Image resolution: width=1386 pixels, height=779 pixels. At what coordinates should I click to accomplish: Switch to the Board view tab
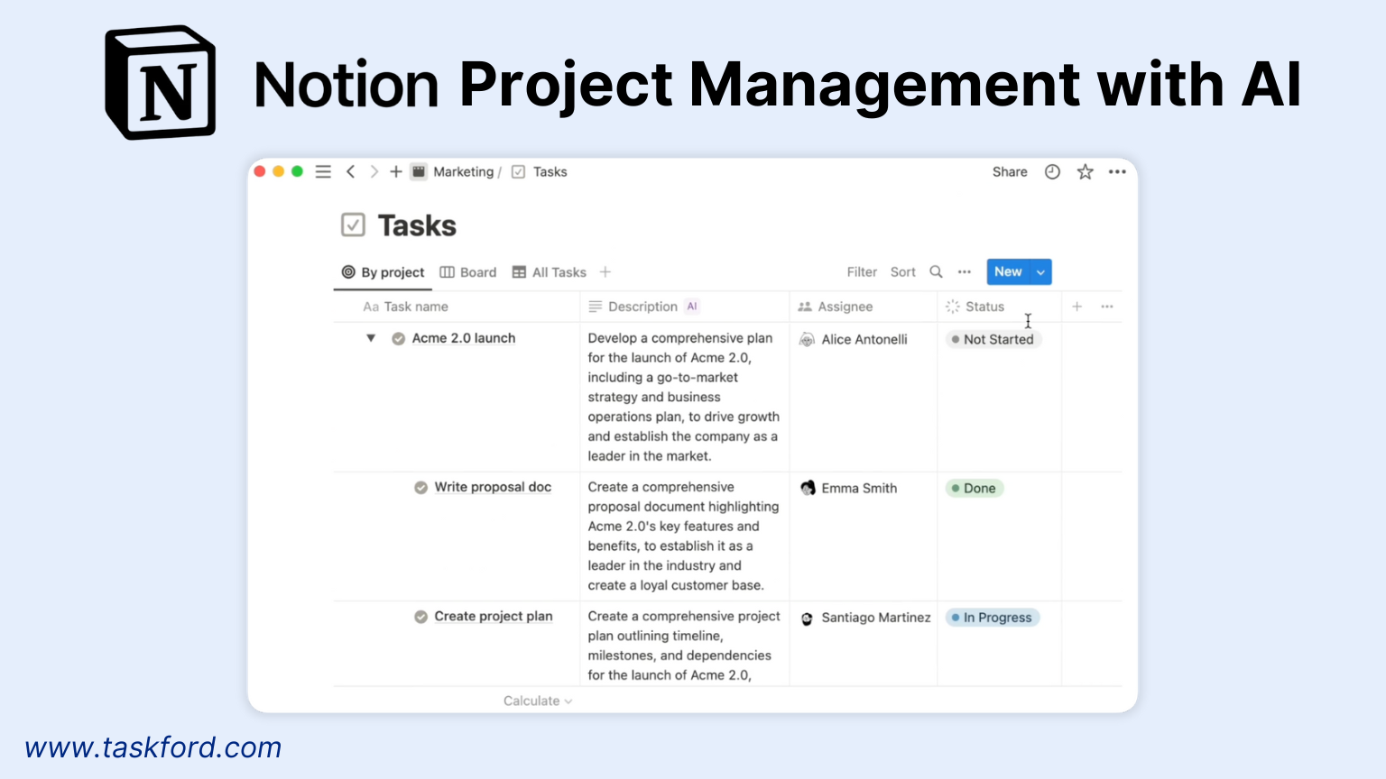[467, 271]
